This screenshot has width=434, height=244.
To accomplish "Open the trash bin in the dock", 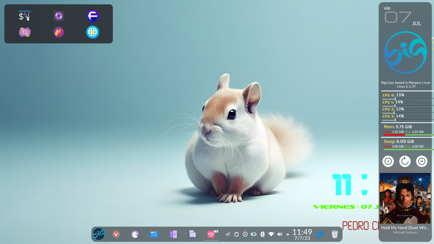I will 335,234.
